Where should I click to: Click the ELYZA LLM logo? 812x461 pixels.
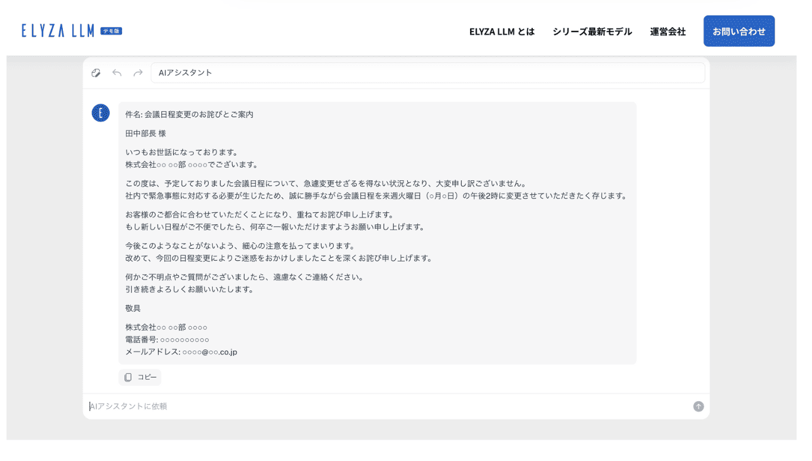click(x=57, y=31)
